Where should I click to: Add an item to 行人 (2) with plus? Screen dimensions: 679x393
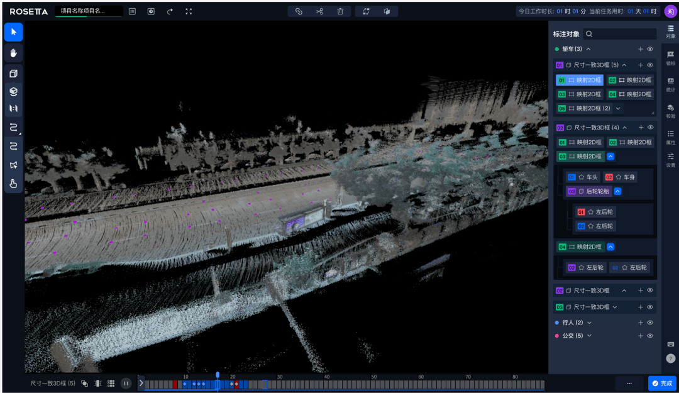(x=641, y=323)
